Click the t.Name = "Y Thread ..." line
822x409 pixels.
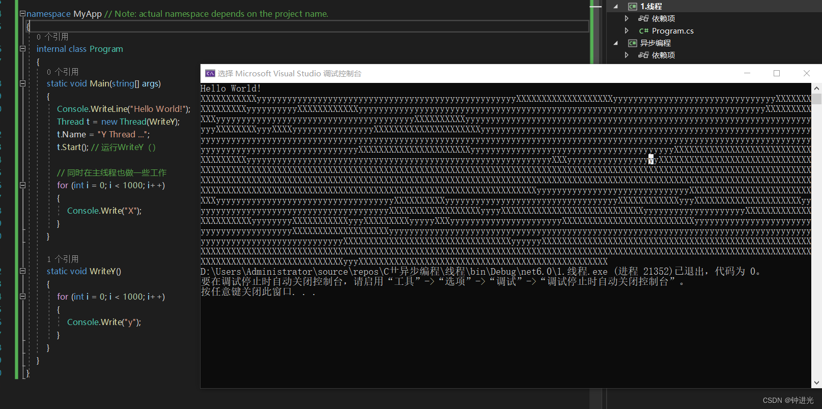103,134
